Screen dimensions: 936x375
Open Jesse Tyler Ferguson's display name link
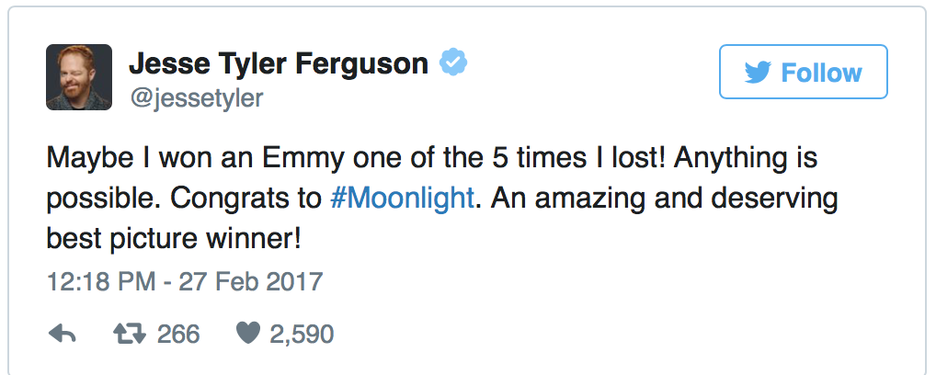point(279,63)
